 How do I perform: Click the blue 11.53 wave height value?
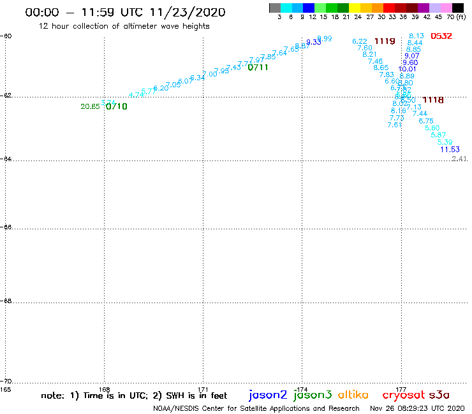[450, 150]
